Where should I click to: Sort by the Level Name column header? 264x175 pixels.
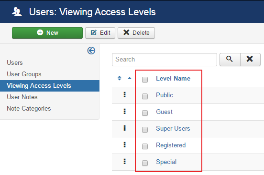click(173, 78)
